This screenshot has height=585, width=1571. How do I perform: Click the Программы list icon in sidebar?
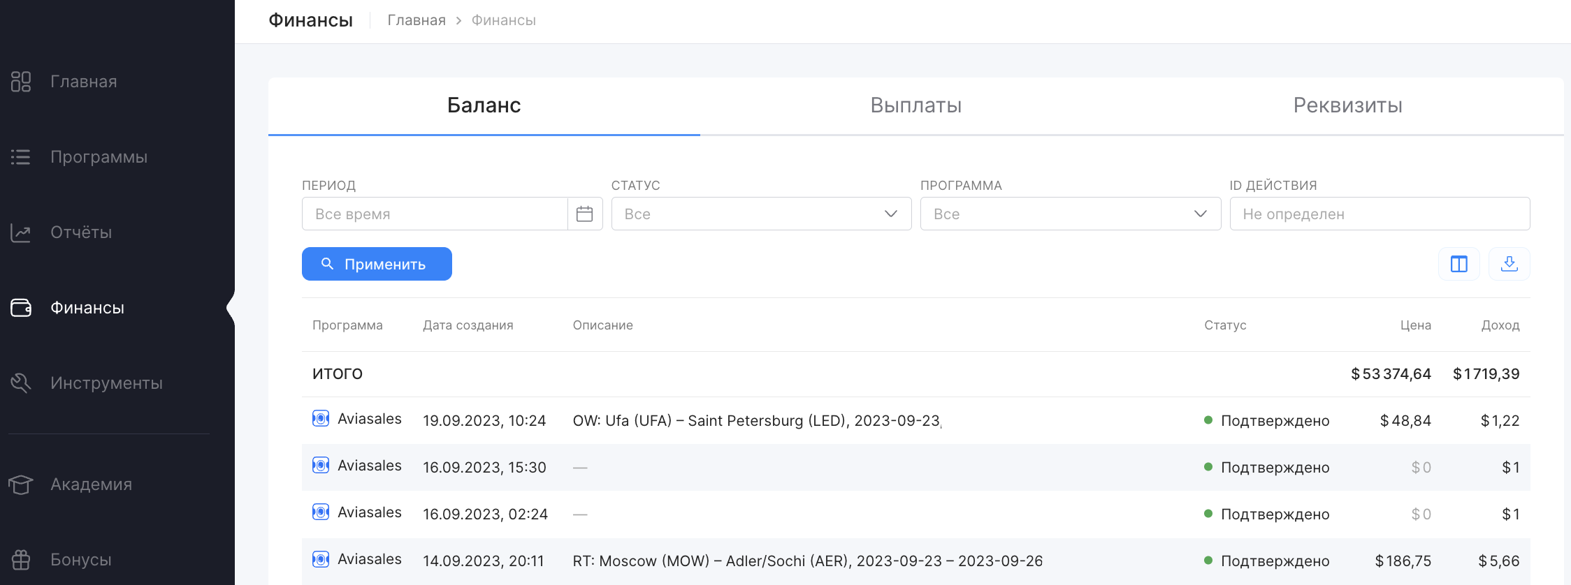click(x=21, y=157)
